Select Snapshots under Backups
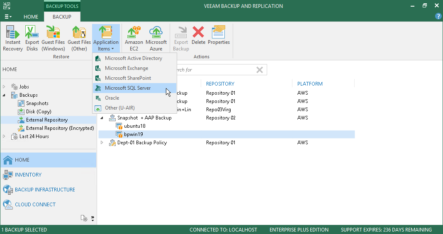Image resolution: width=443 pixels, height=234 pixels. tap(37, 103)
